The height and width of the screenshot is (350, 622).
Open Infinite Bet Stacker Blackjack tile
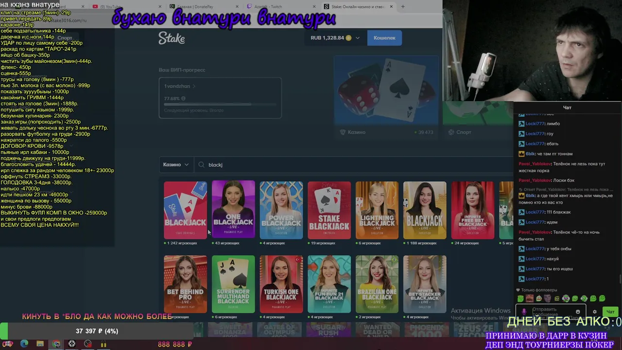pos(425,284)
